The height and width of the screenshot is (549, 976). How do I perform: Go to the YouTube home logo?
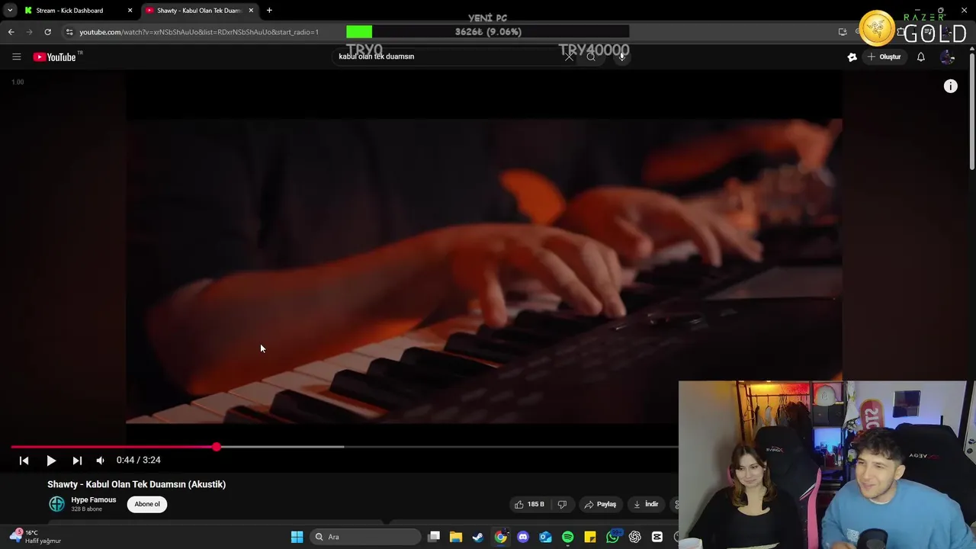click(55, 56)
